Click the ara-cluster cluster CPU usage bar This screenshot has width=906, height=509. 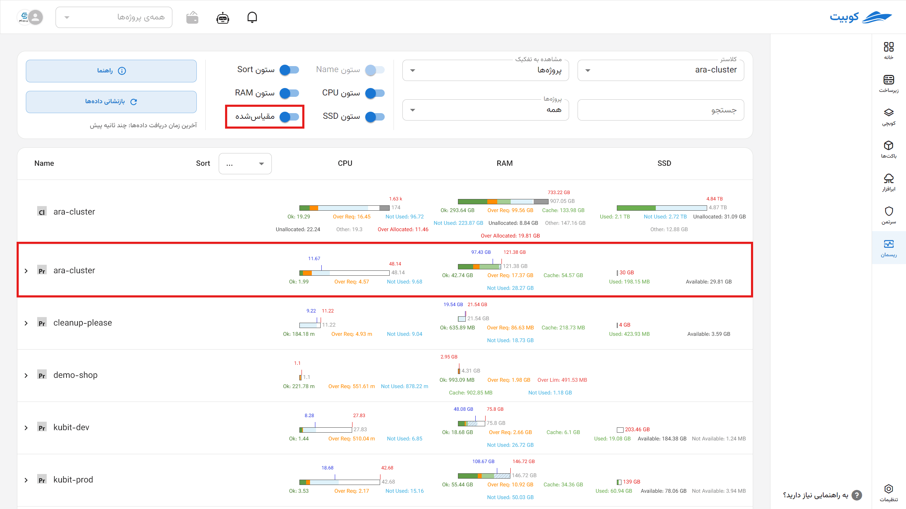[x=344, y=208]
